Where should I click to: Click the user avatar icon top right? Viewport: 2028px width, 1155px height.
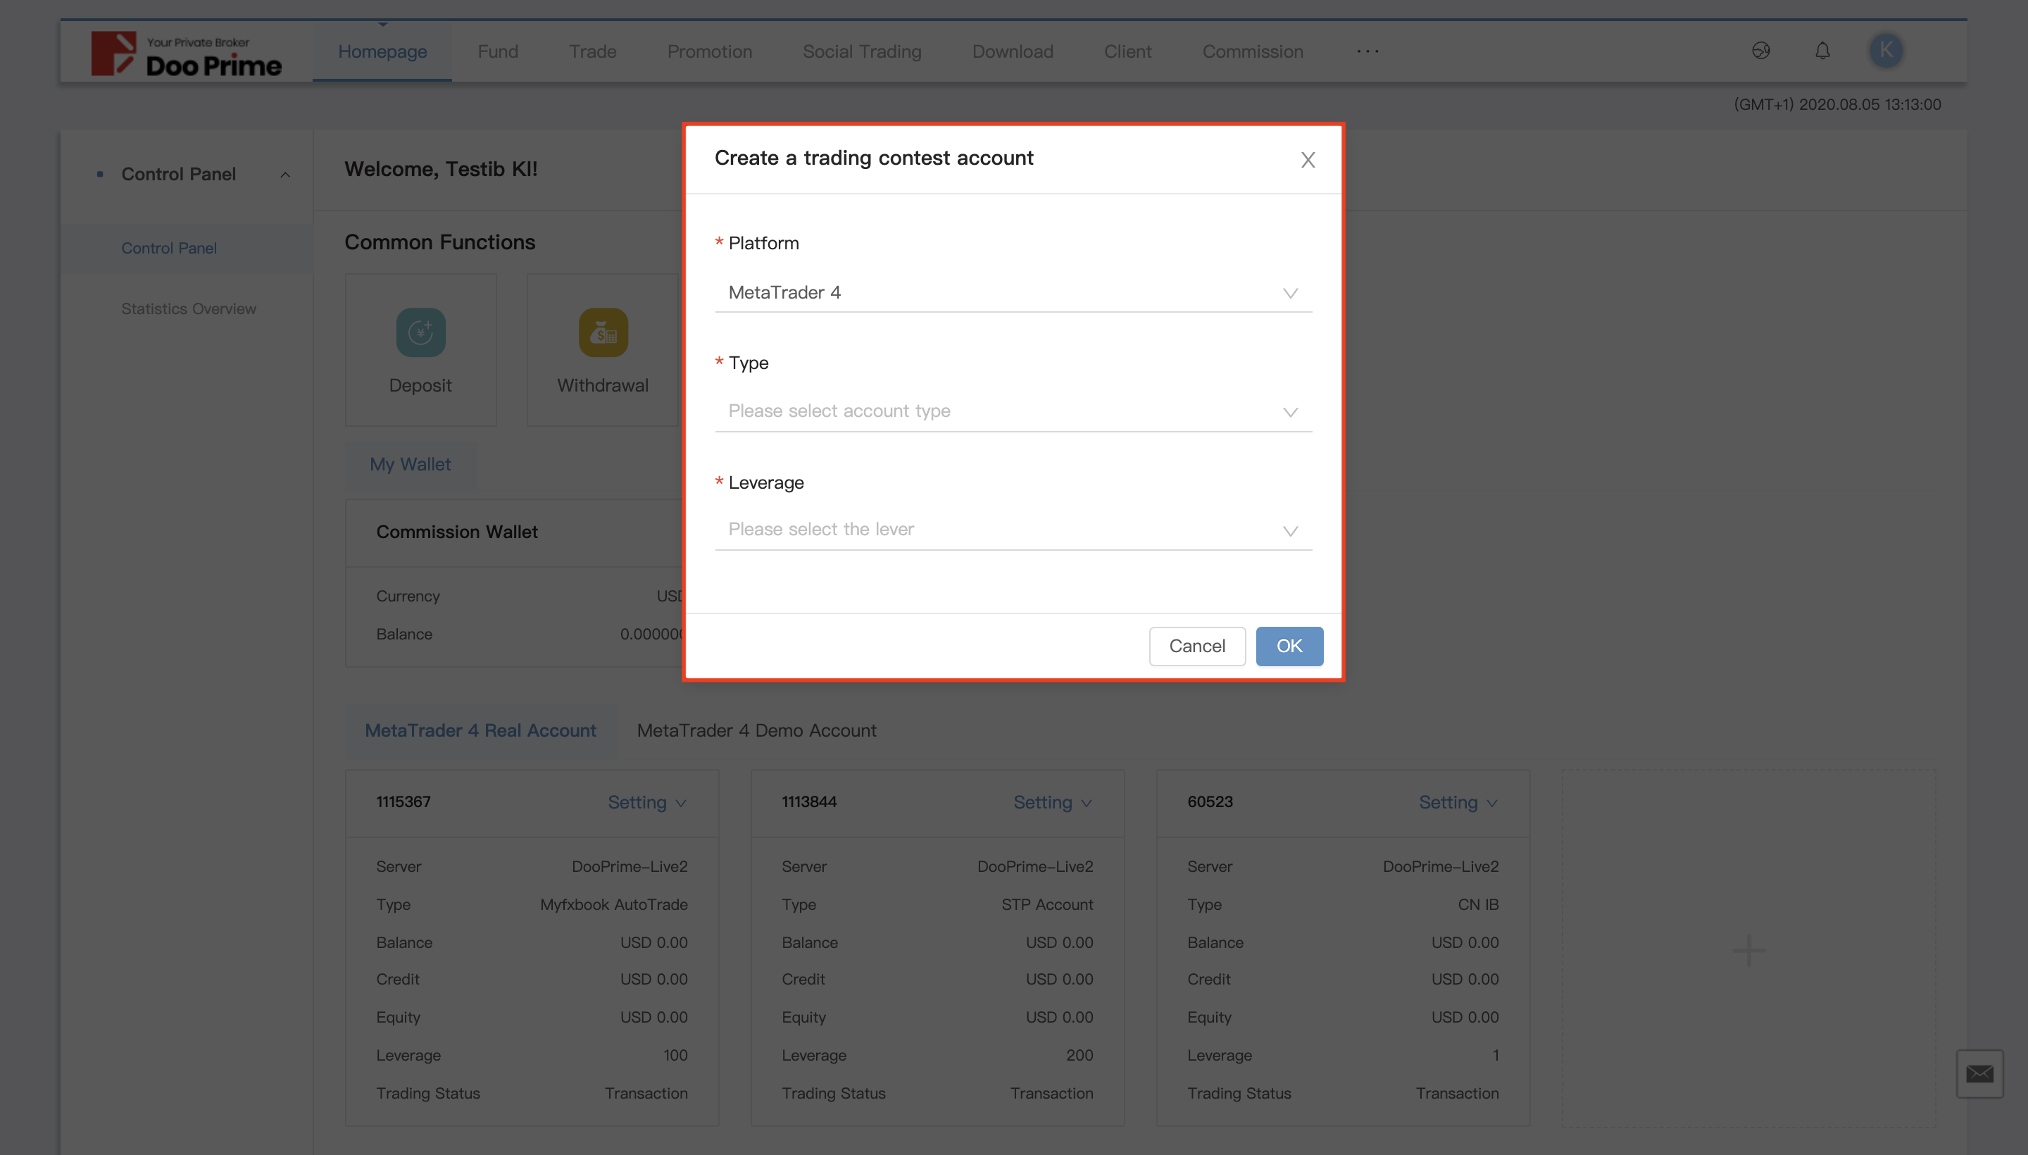[x=1886, y=50]
